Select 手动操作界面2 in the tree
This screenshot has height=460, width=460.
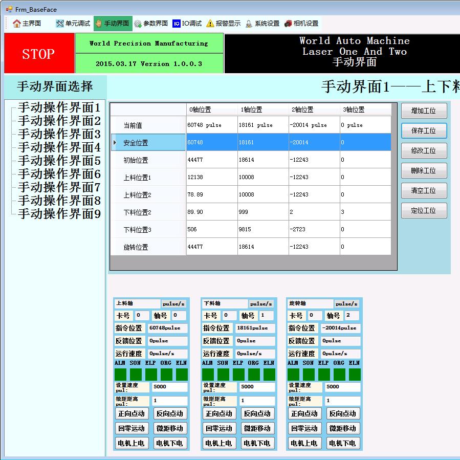pyautogui.click(x=59, y=121)
